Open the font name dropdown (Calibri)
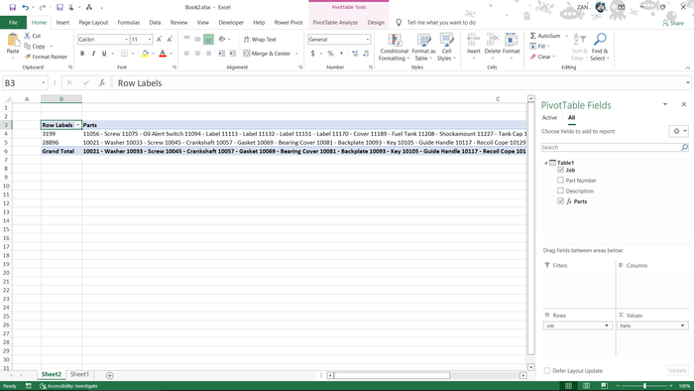The width and height of the screenshot is (694, 391). pos(127,40)
